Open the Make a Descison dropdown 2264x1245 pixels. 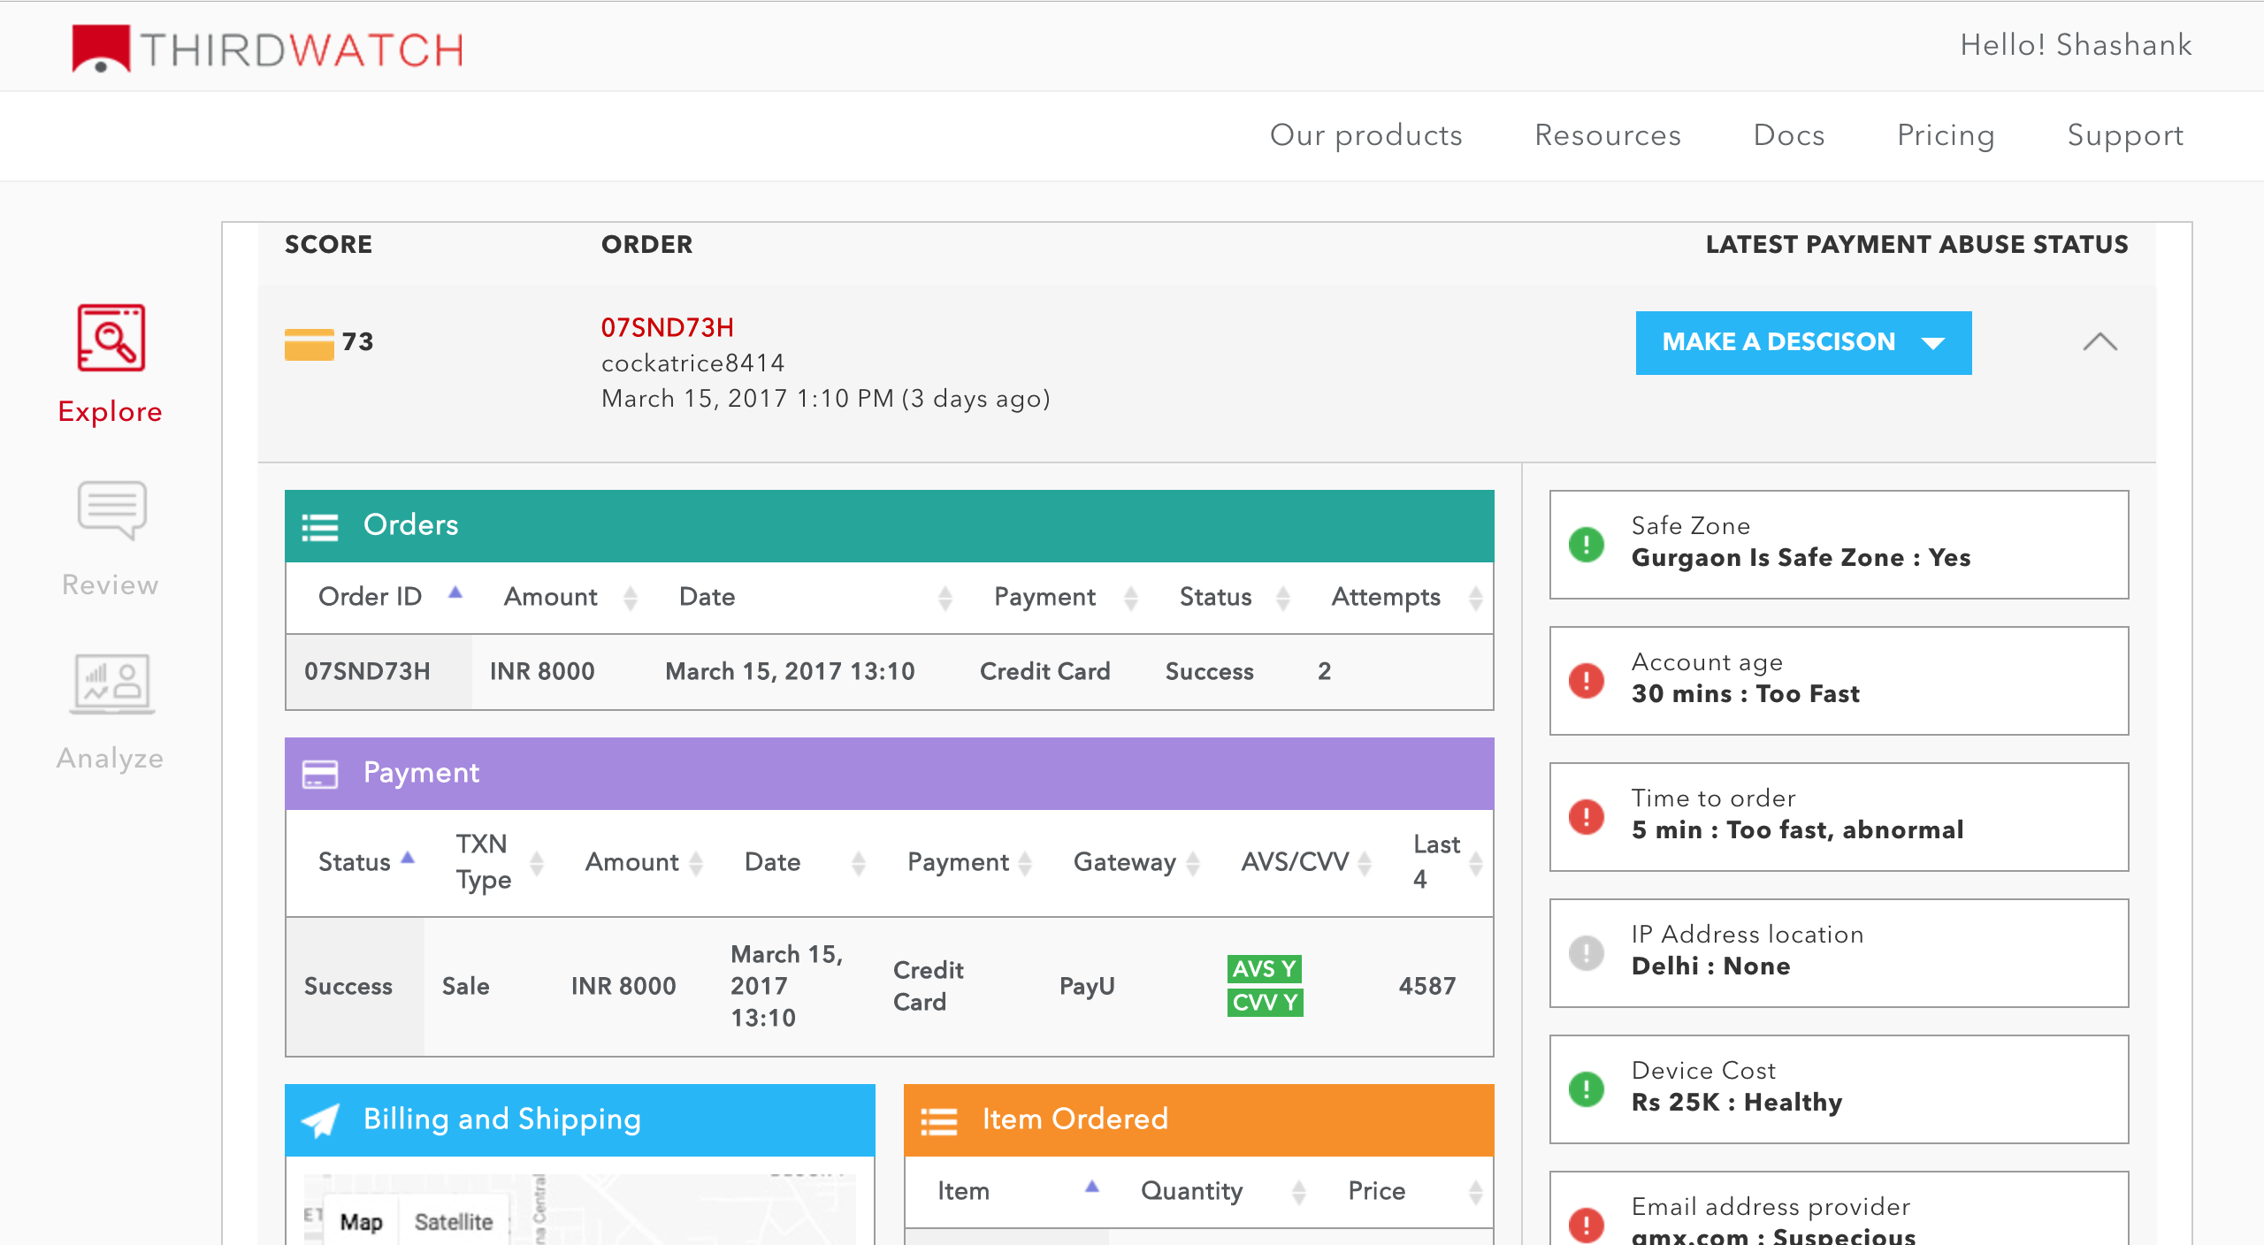pos(1803,342)
